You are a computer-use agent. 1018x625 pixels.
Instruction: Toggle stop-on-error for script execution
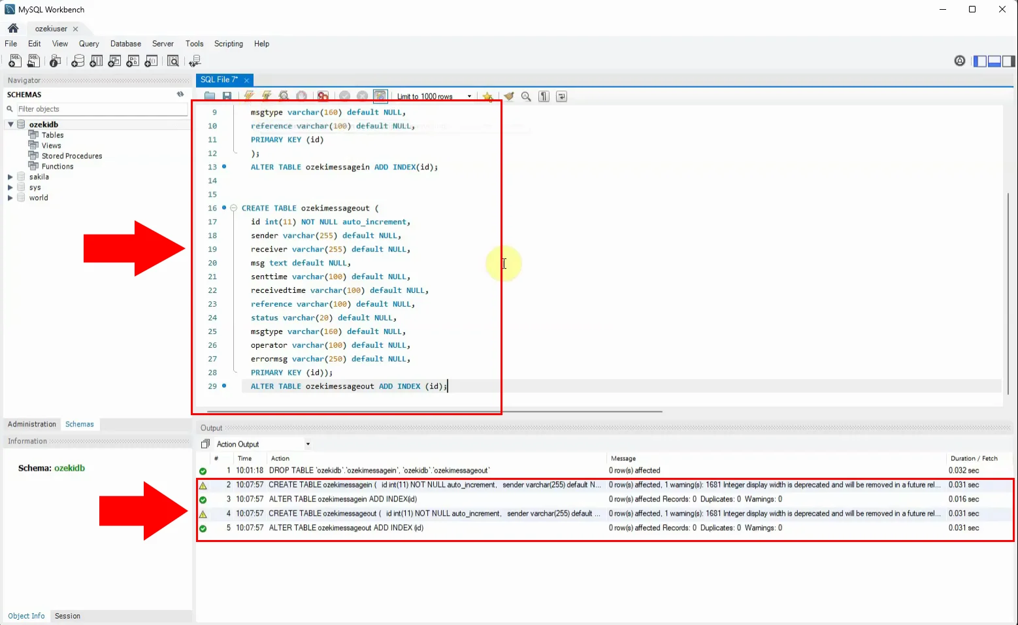pos(323,96)
